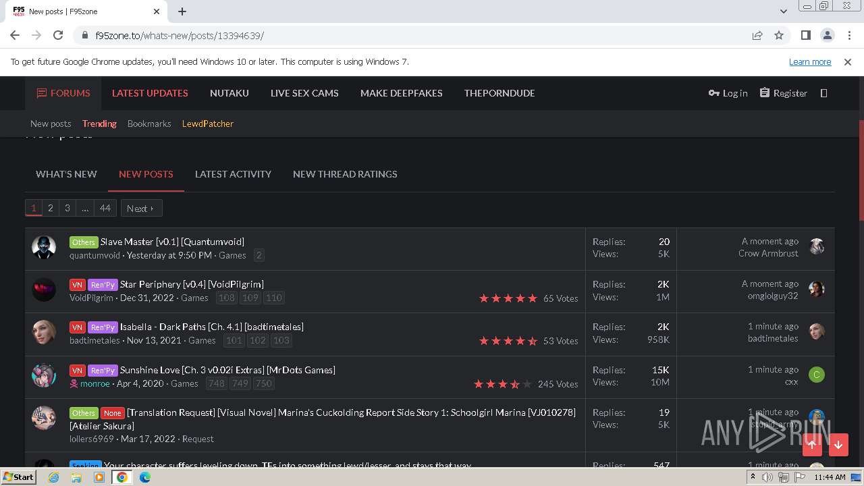
Task: Open quantumvoid's avatar in Slave Master row
Action: (44, 247)
